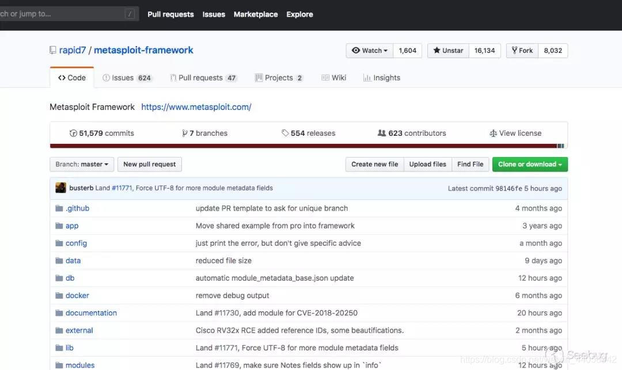622x370 pixels.
Task: Click the modules folder icon
Action: coord(59,365)
